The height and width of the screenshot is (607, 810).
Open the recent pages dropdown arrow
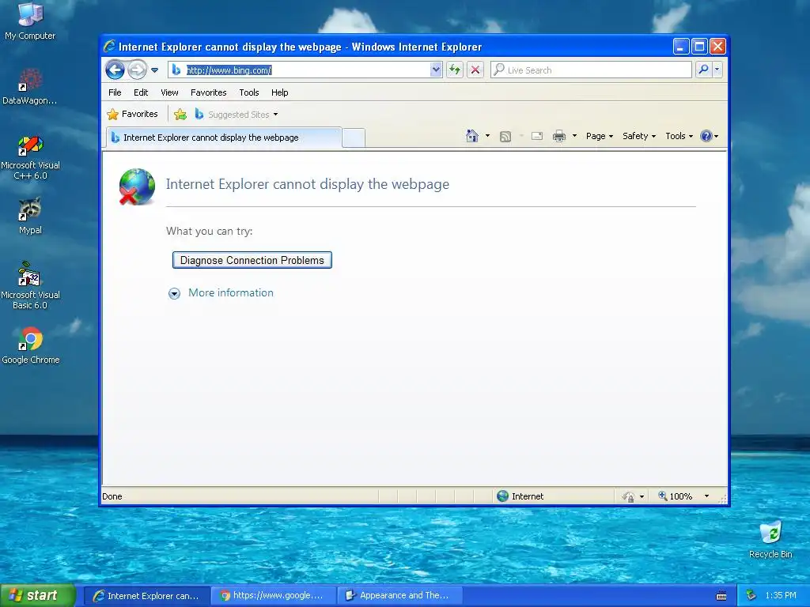(154, 70)
